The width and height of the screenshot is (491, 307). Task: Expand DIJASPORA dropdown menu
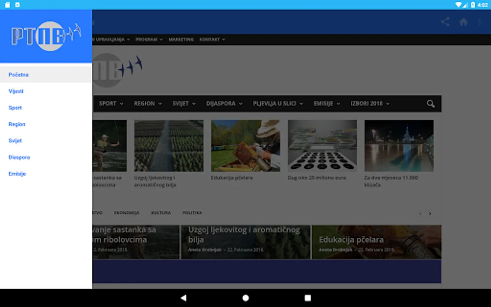pyautogui.click(x=224, y=103)
